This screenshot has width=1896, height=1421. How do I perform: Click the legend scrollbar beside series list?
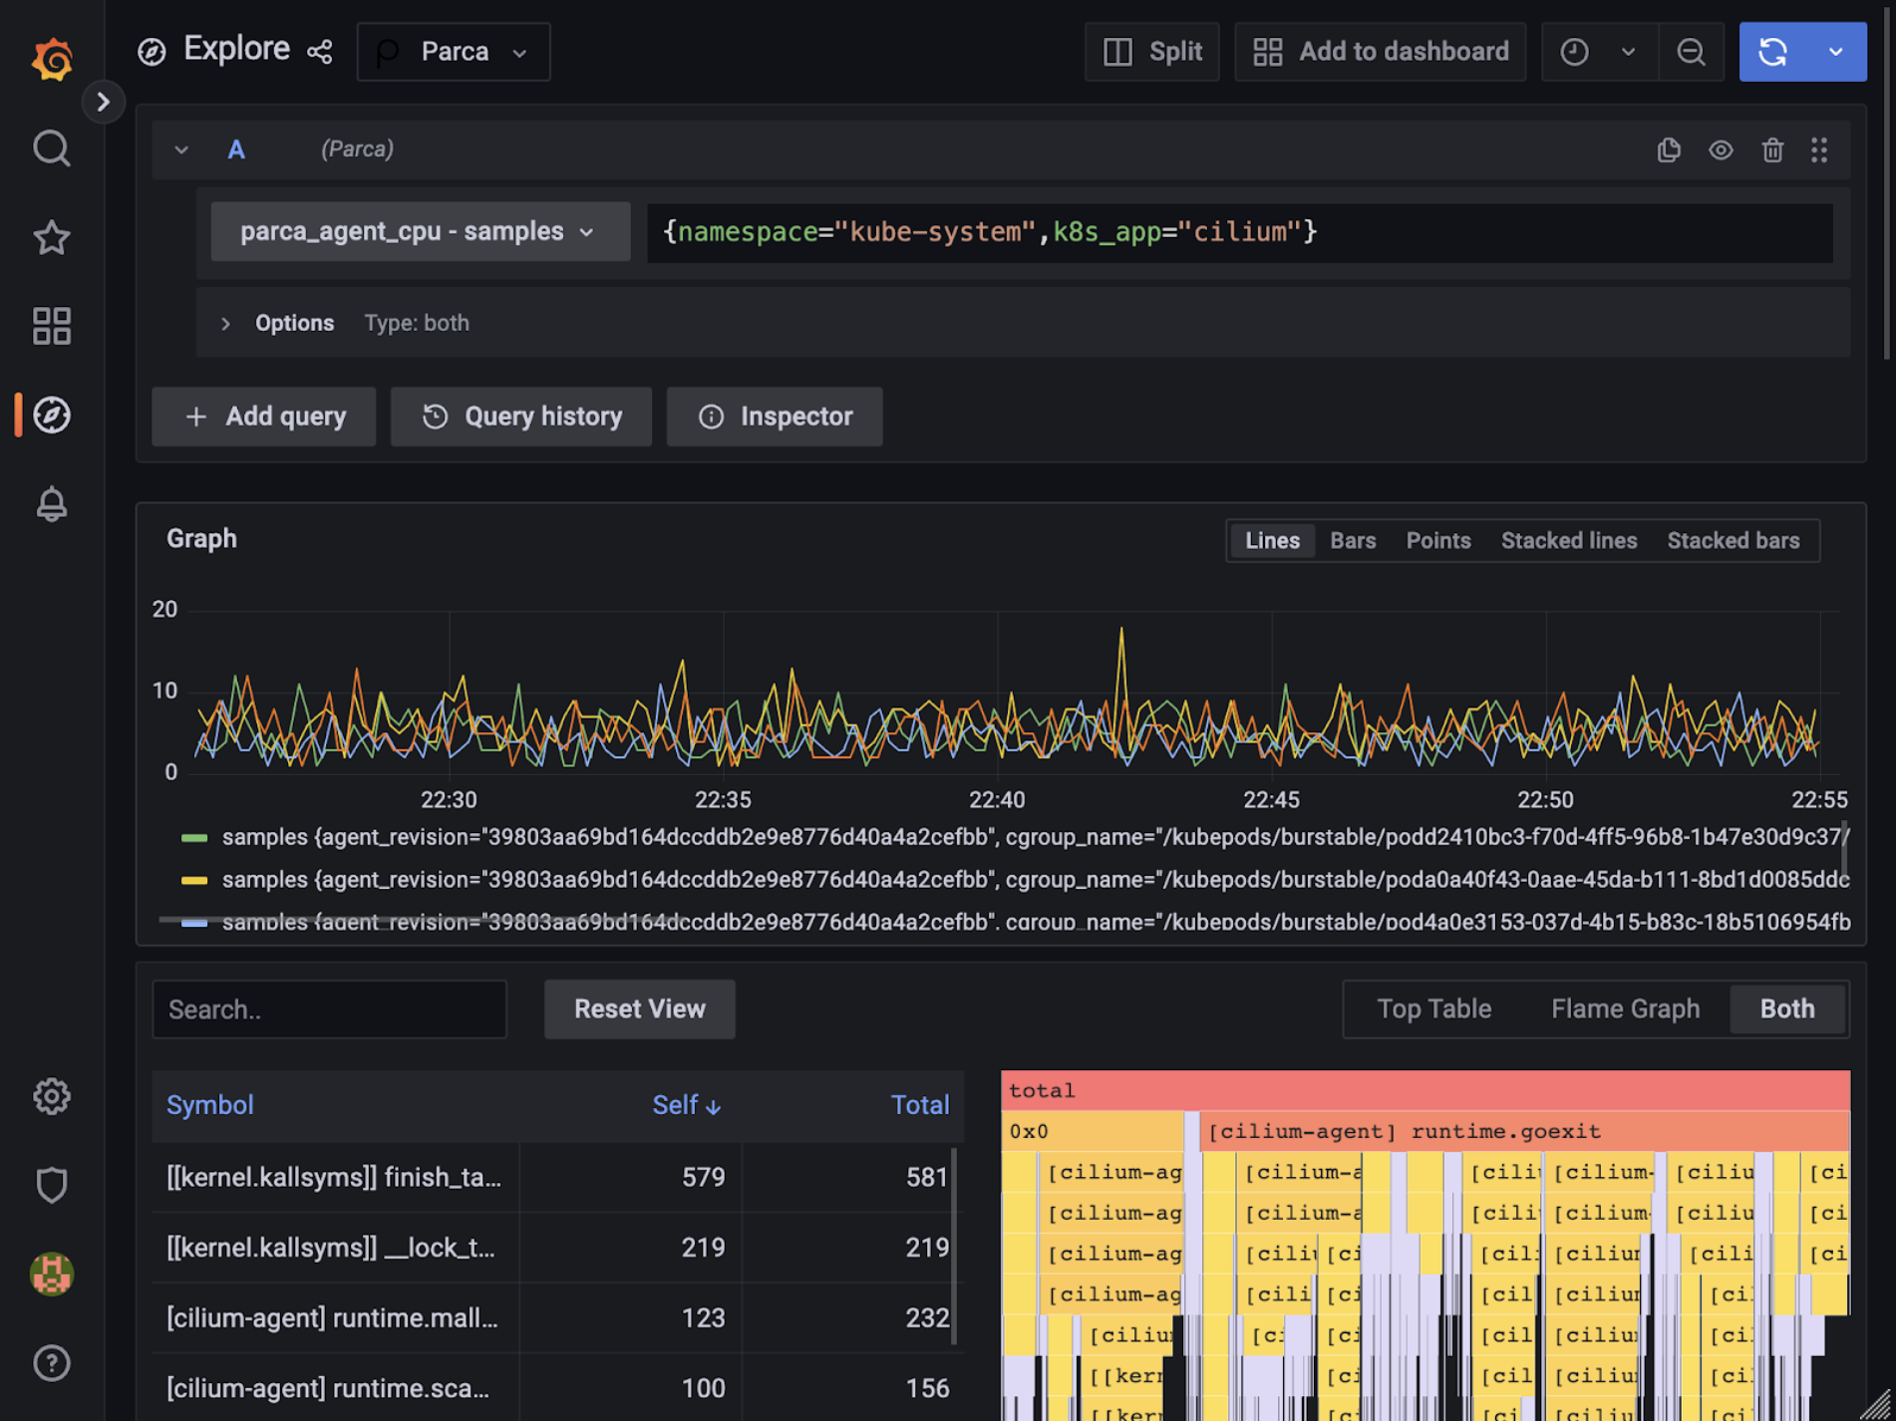[x=1845, y=849]
